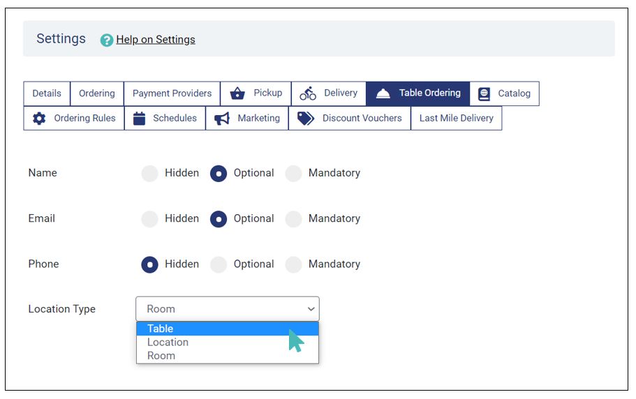The image size is (636, 399).
Task: Go to the Schedules tab
Action: pyautogui.click(x=165, y=119)
